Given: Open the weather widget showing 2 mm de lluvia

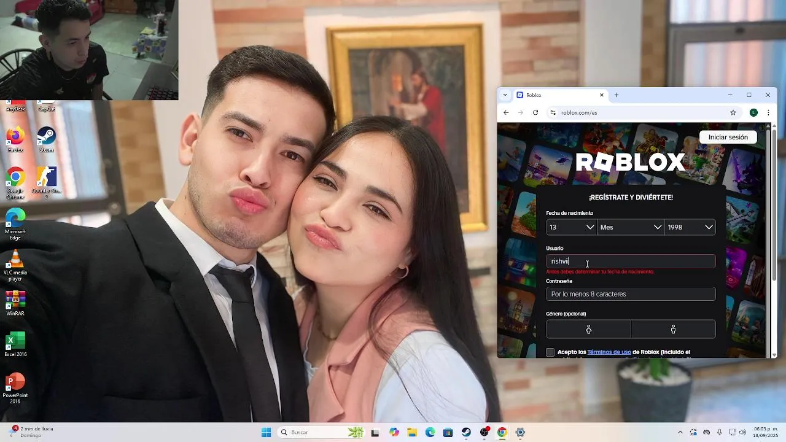Looking at the screenshot, I should point(32,432).
